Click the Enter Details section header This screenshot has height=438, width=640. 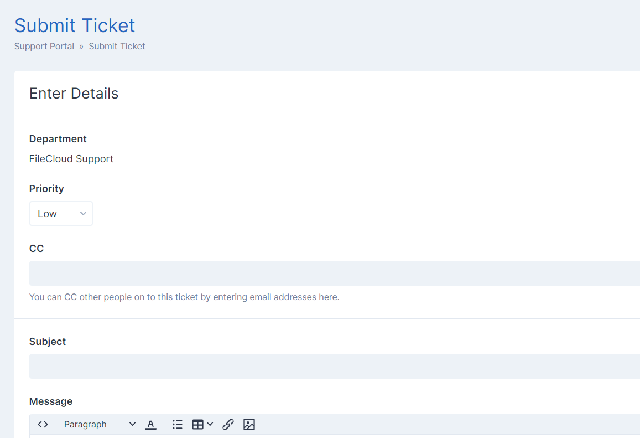74,94
